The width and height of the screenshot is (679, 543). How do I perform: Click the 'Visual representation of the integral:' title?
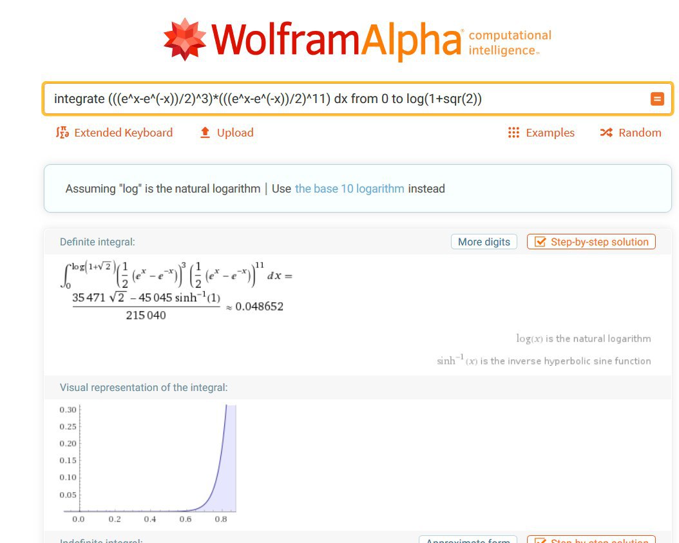pyautogui.click(x=144, y=388)
